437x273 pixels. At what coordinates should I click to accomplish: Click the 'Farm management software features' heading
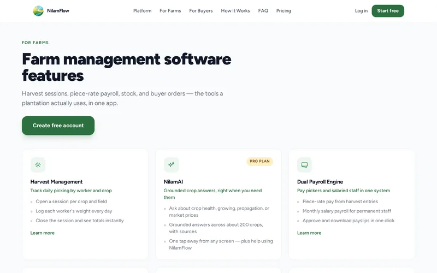click(x=127, y=67)
